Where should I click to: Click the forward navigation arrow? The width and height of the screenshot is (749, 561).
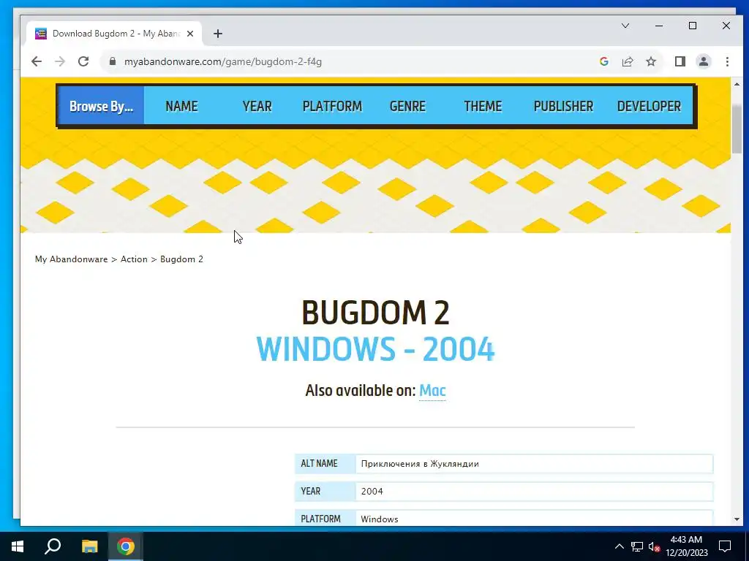[x=60, y=61]
